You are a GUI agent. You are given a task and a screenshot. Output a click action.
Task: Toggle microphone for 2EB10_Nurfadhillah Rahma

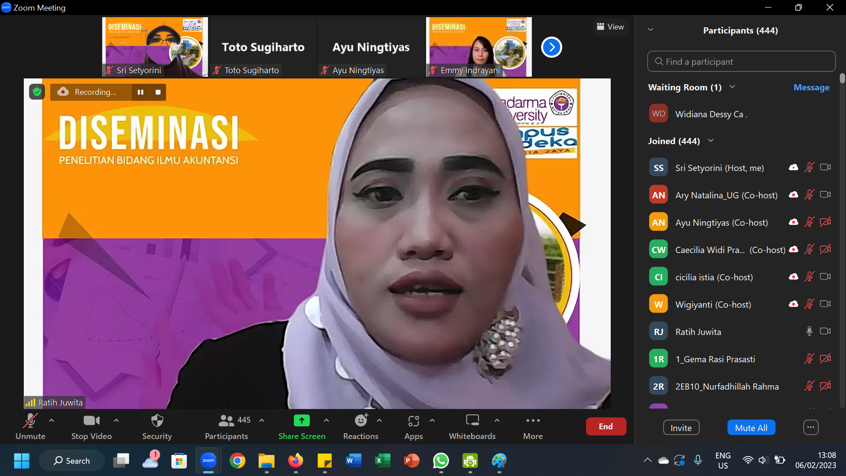click(x=809, y=386)
